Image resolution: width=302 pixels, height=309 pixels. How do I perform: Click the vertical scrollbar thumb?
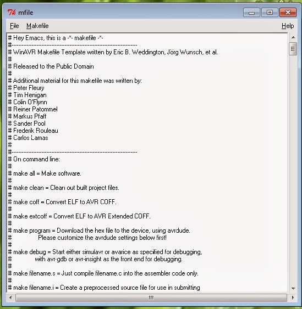[293, 49]
